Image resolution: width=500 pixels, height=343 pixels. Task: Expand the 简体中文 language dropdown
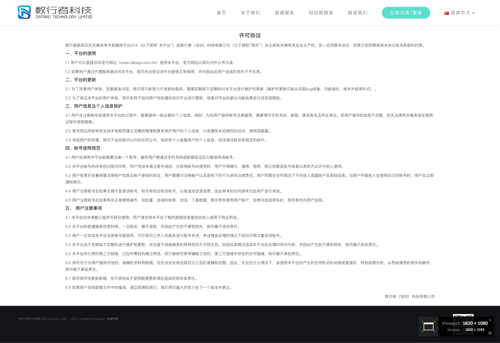tap(460, 13)
